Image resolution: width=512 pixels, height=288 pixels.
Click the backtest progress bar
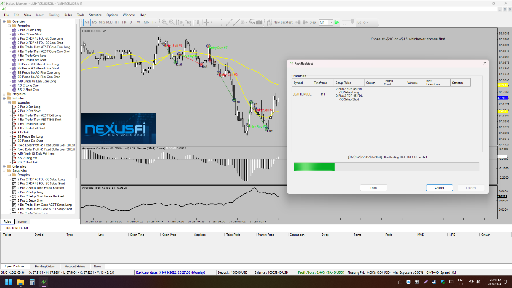point(387,167)
